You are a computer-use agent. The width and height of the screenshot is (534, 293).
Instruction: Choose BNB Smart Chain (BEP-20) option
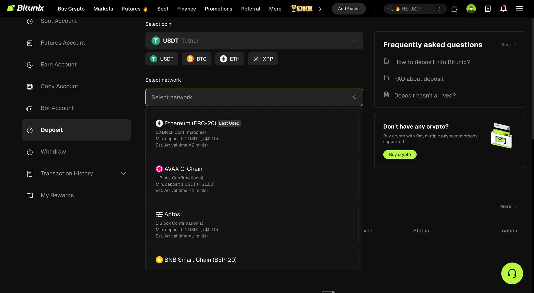click(254, 259)
